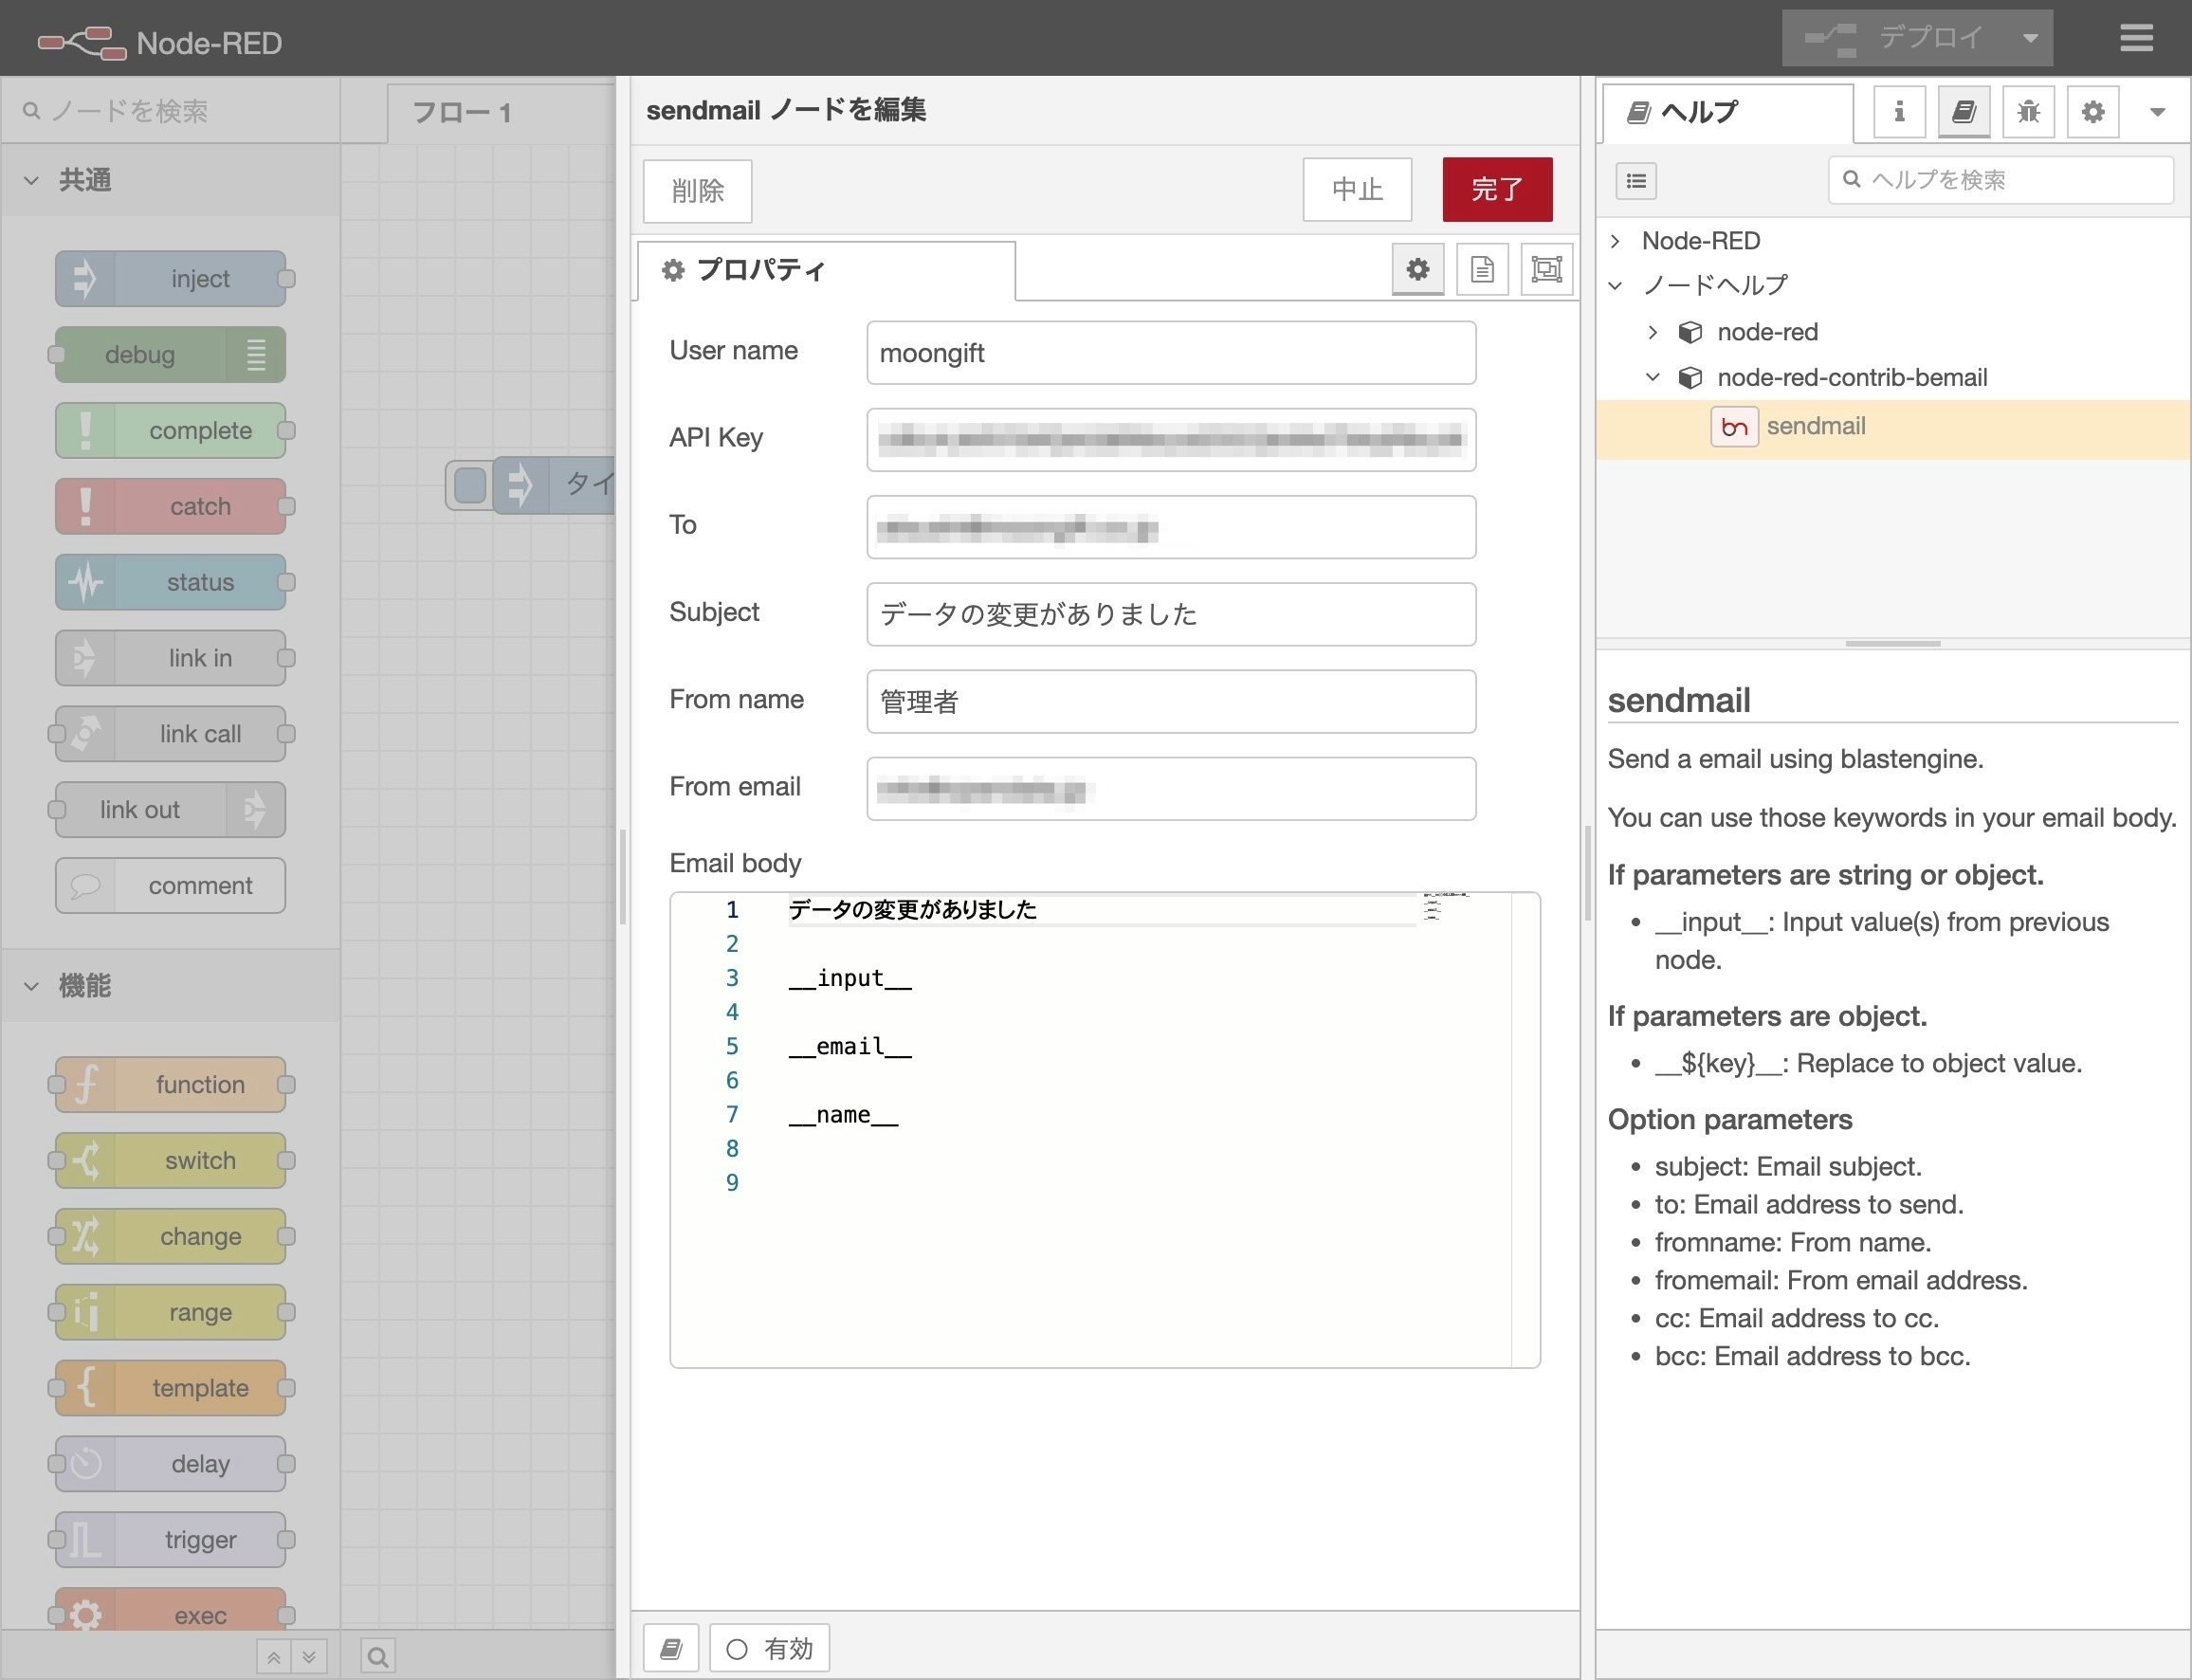Screen dimensions: 2192x1680
Task: Toggle the timestamp inject node's button
Action: point(469,485)
